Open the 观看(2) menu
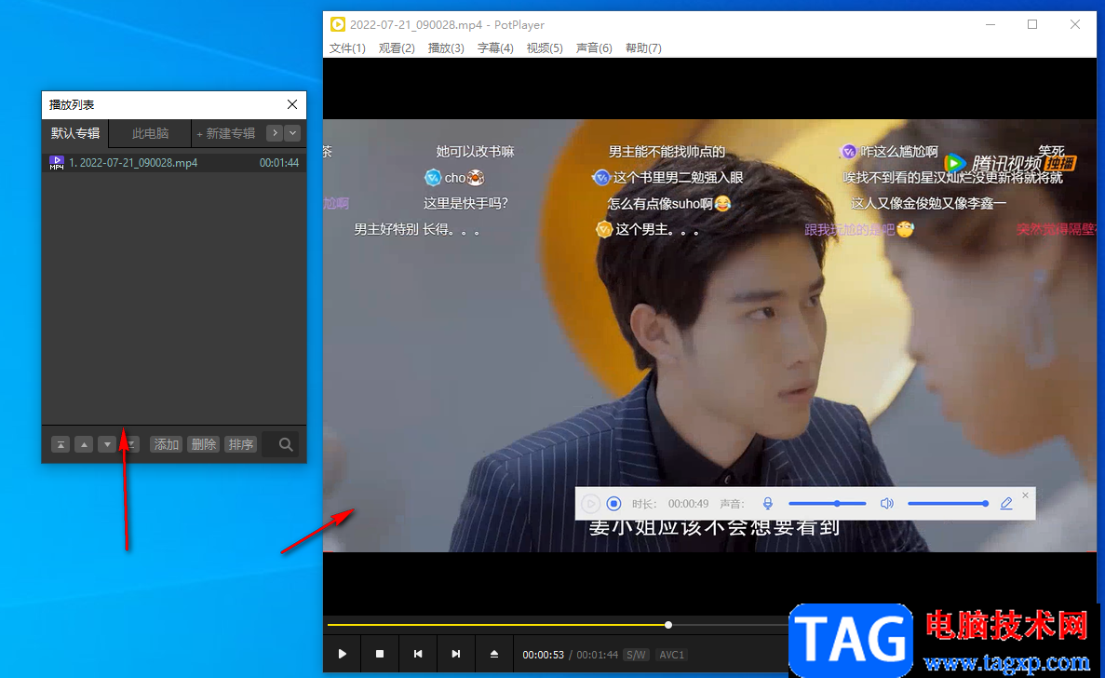1105x678 pixels. [397, 47]
